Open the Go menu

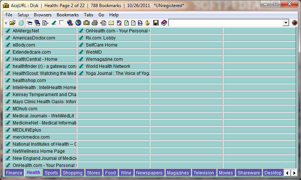[x=101, y=15]
